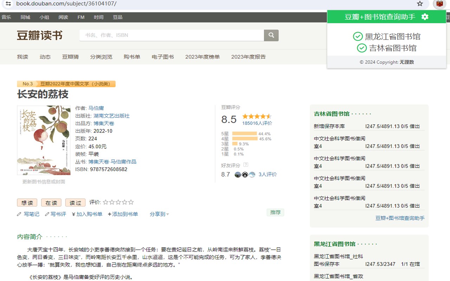
Task: Bookmark this page with the star icon
Action: (420, 4)
